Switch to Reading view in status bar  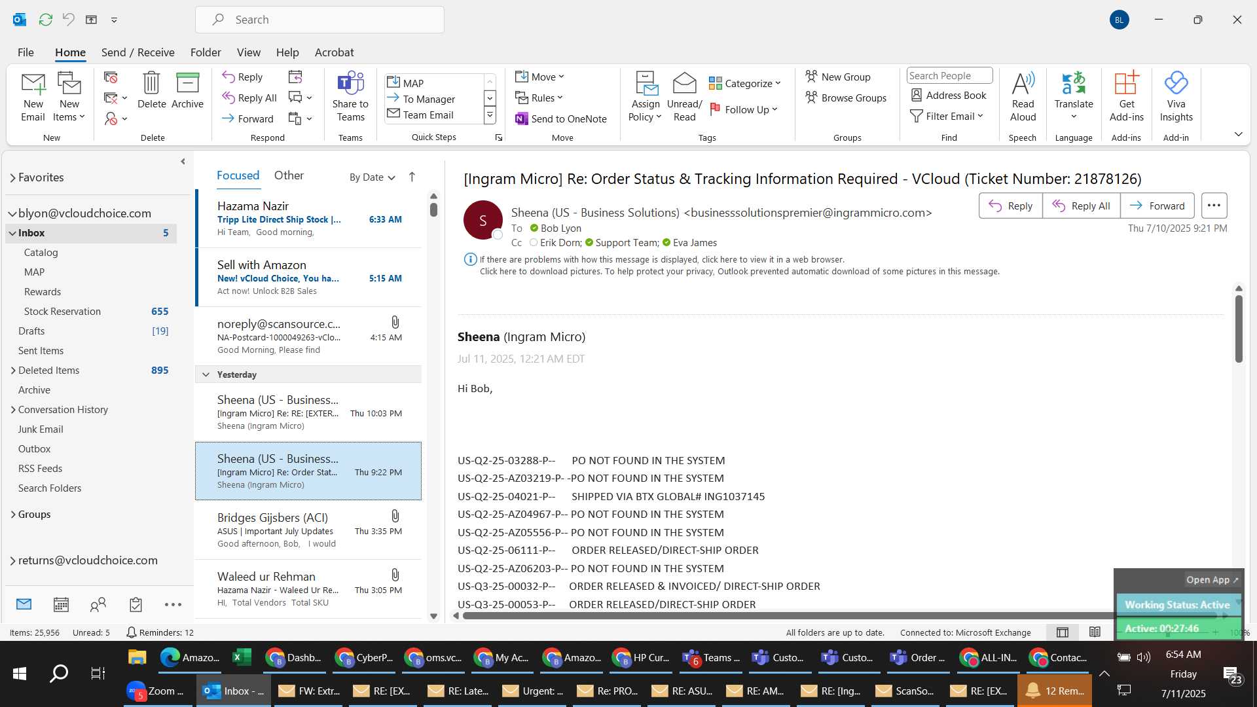click(1095, 632)
